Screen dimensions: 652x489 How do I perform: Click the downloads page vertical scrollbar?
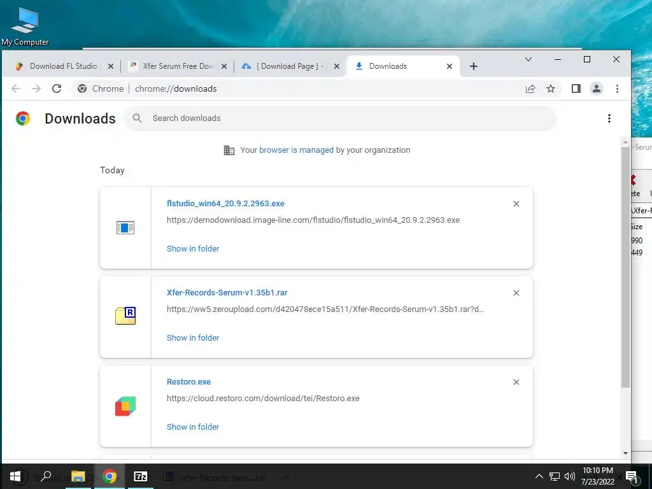click(625, 266)
